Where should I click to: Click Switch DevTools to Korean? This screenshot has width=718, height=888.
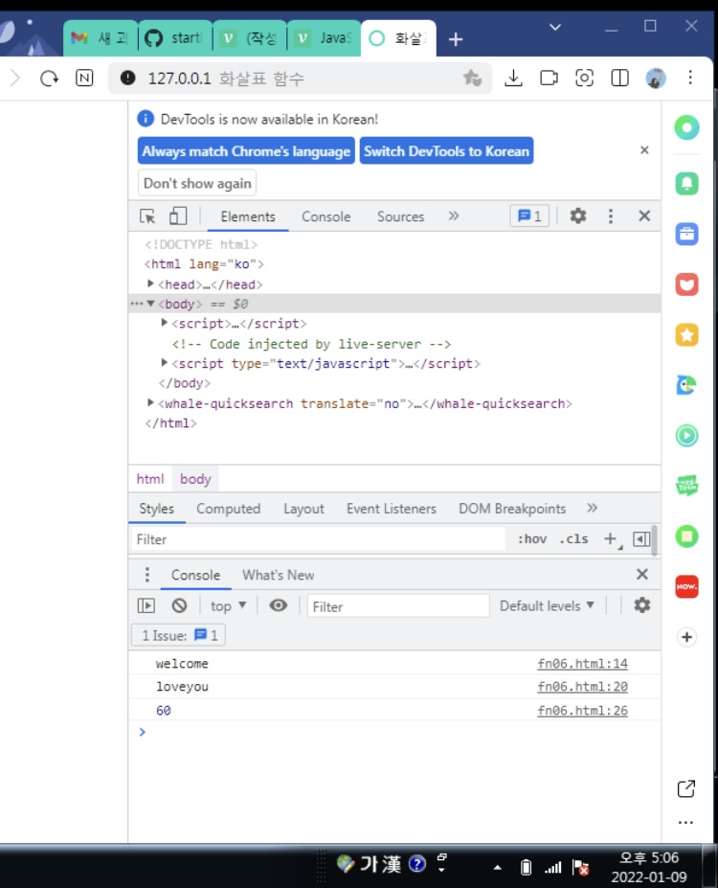[446, 150]
